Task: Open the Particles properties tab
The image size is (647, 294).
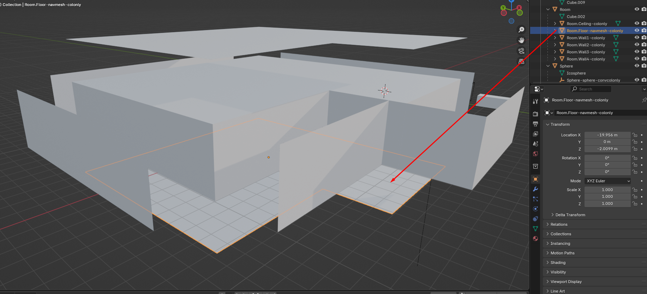Action: [535, 199]
